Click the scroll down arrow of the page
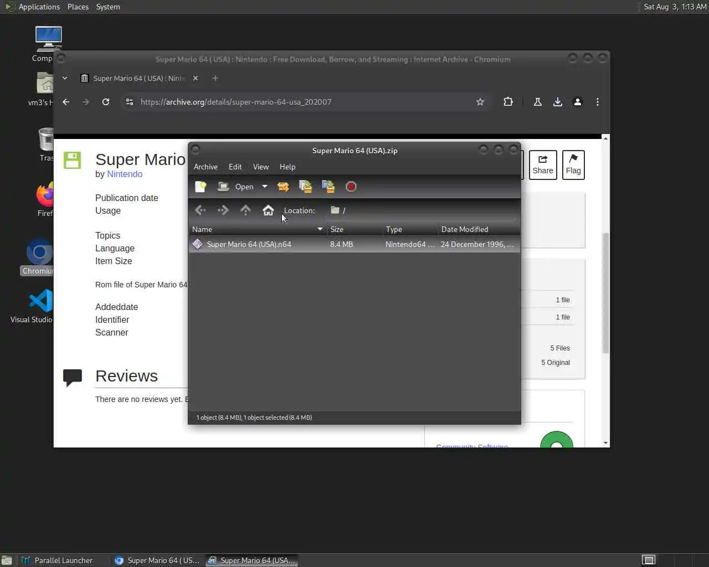This screenshot has height=567, width=709. pyautogui.click(x=605, y=443)
